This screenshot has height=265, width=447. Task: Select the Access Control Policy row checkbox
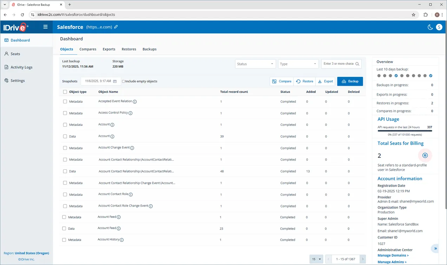tap(65, 113)
